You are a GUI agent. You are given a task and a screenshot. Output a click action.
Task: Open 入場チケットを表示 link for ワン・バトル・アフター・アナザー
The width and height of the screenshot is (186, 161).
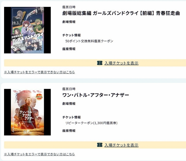(121, 145)
